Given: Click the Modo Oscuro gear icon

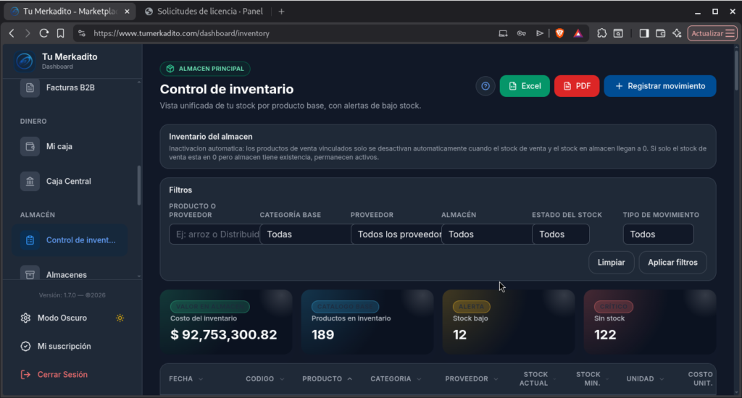Looking at the screenshot, I should pyautogui.click(x=25, y=318).
